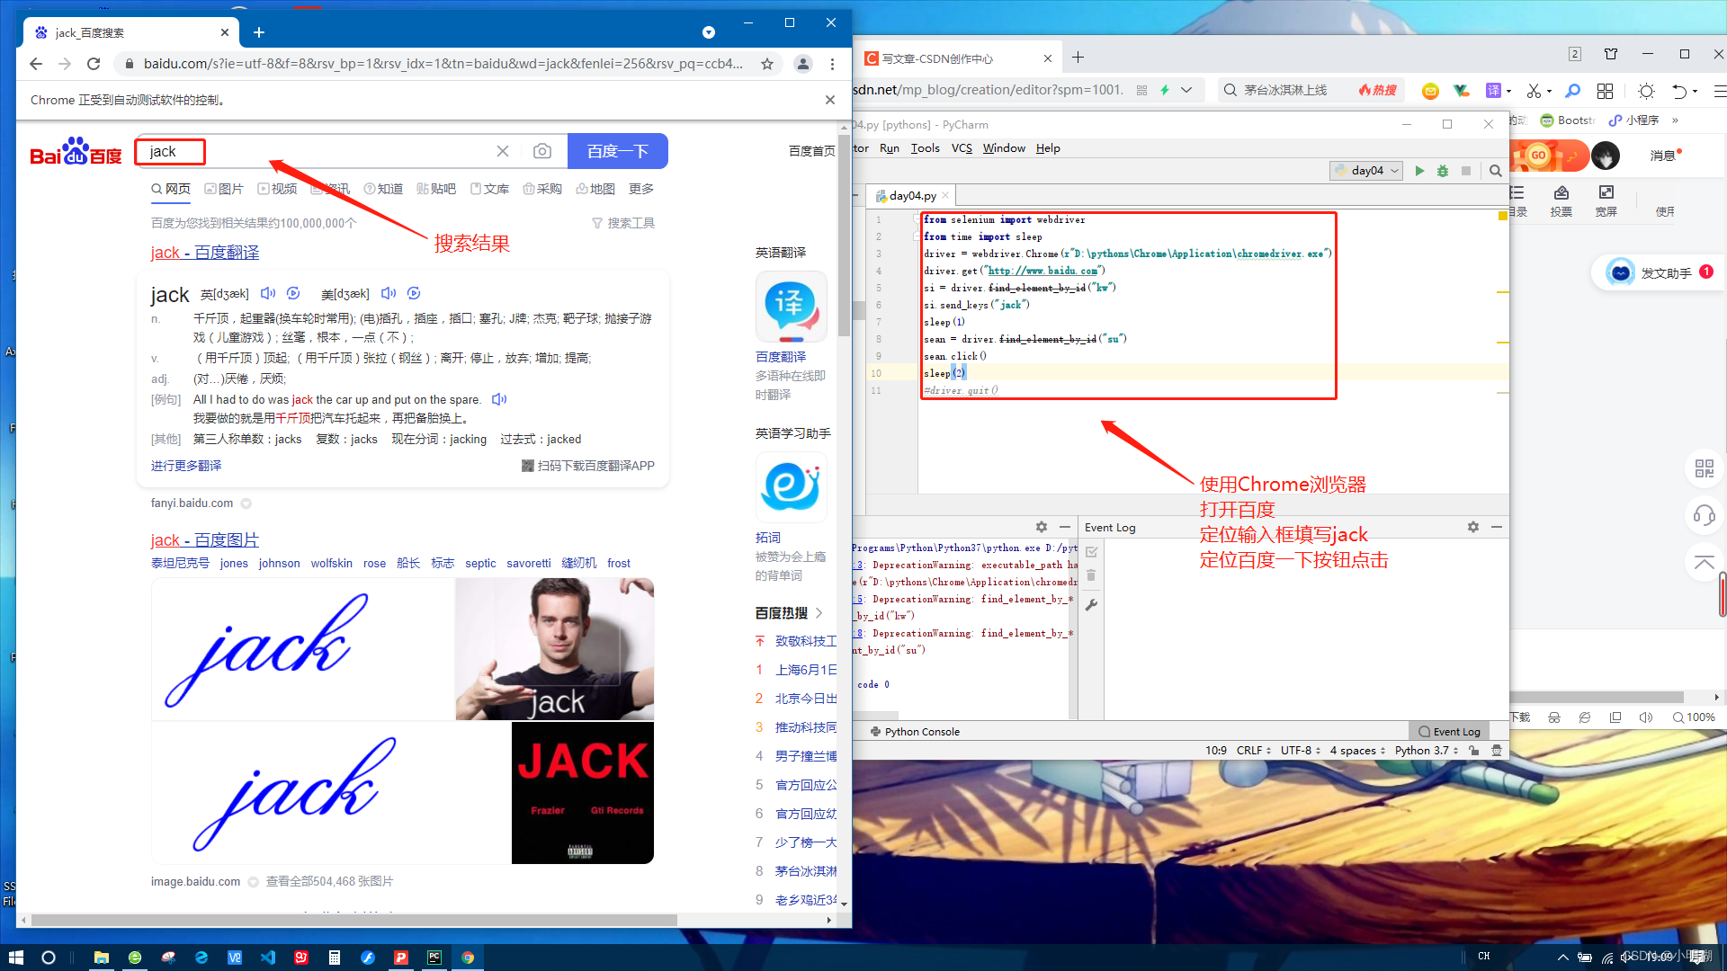Play pronunciation speaker icon beside 英[dʒæk]
Image resolution: width=1727 pixels, height=971 pixels.
pyautogui.click(x=267, y=293)
